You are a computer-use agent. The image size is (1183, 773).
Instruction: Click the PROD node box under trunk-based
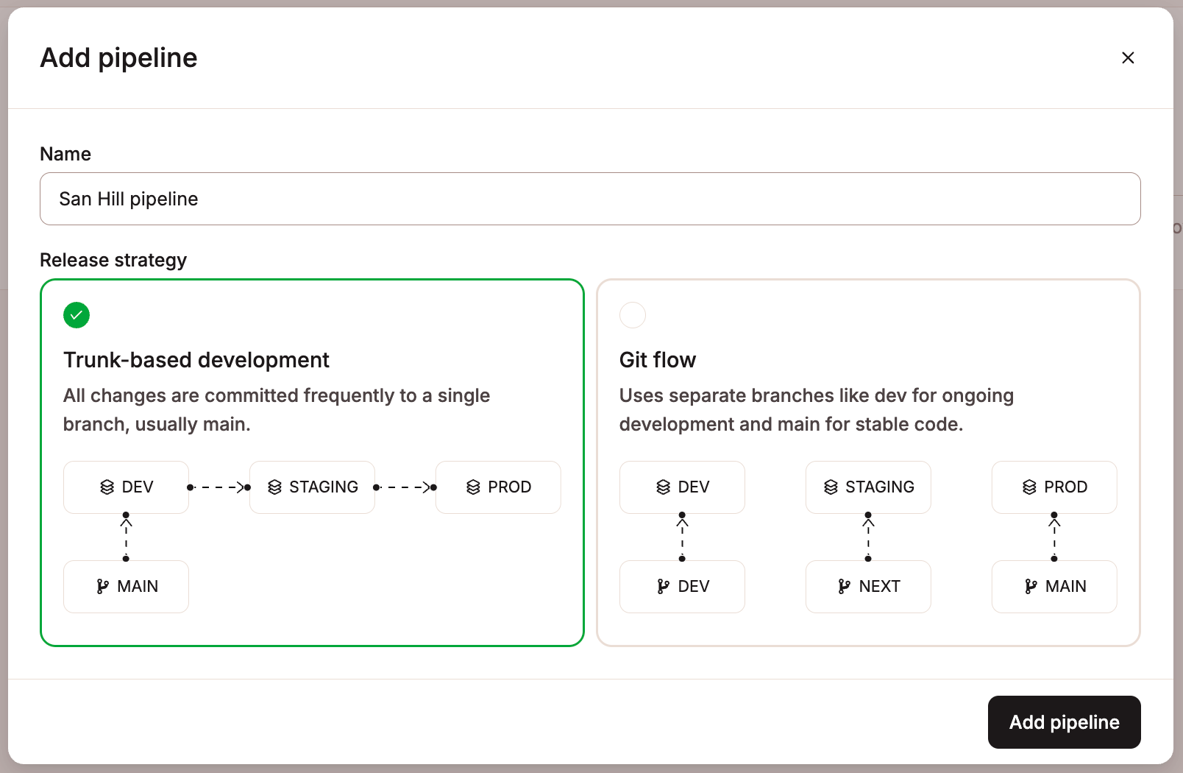498,487
